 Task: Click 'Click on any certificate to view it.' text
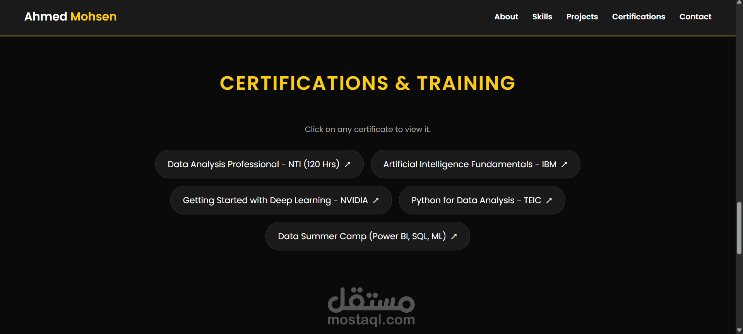[368, 129]
